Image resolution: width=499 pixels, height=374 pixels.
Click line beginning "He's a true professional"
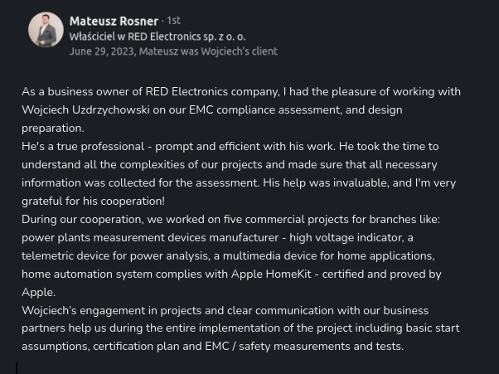(x=230, y=147)
